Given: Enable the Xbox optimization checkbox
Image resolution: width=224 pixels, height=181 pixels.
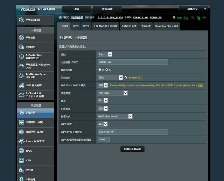Looking at the screenshot, I should click(126, 78).
